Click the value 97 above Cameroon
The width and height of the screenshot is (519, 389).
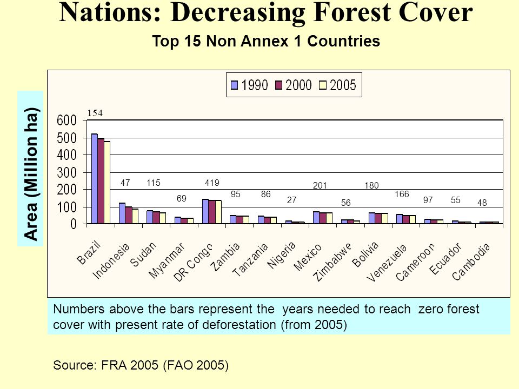428,200
